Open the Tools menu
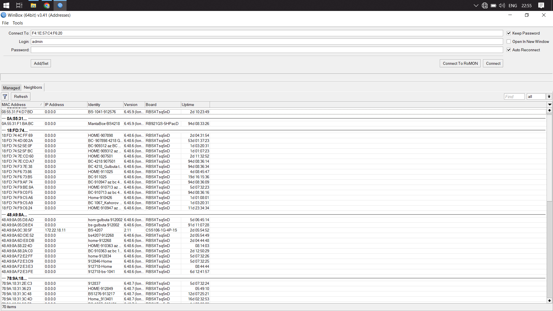 coord(18,23)
